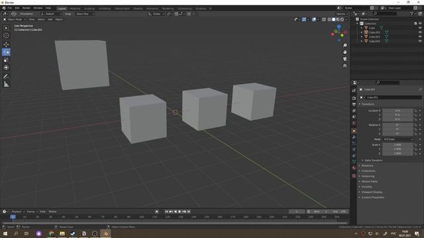
Task: Click the Blender logo icon in menu bar
Action: click(x=4, y=8)
